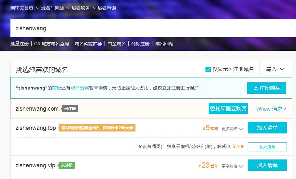The height and width of the screenshot is (179, 296).
Task: Open 白金域名 link
Action: (117, 44)
